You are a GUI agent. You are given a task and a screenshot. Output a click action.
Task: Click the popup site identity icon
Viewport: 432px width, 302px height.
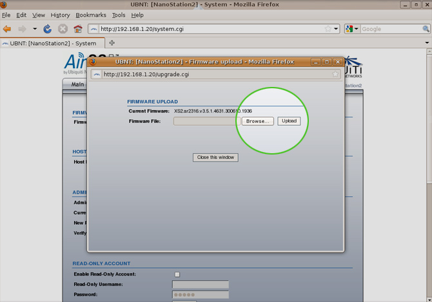click(97, 74)
